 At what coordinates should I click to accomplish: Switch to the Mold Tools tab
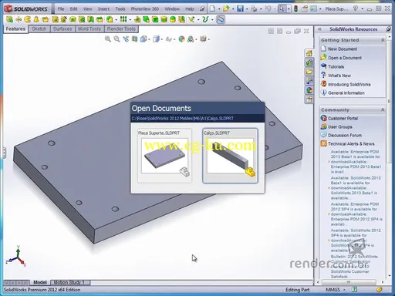coord(89,29)
